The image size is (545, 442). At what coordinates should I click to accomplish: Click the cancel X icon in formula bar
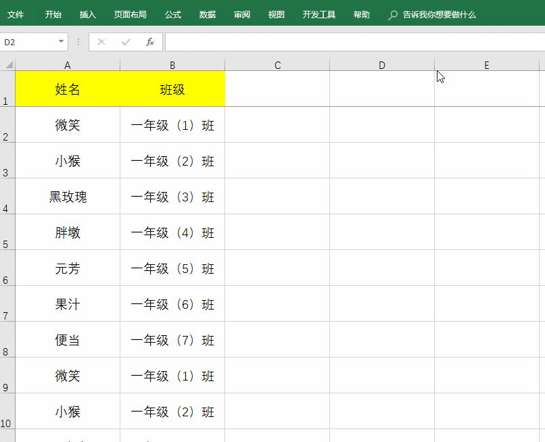tap(101, 43)
